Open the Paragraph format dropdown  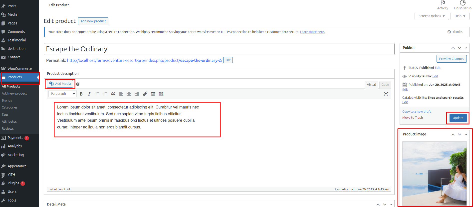tap(62, 94)
